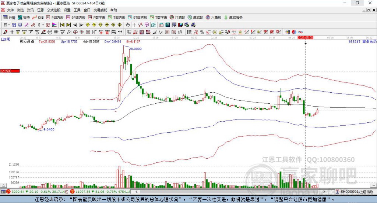
Task: Jump to last bar with the skip-to-end icon
Action: (68, 25)
